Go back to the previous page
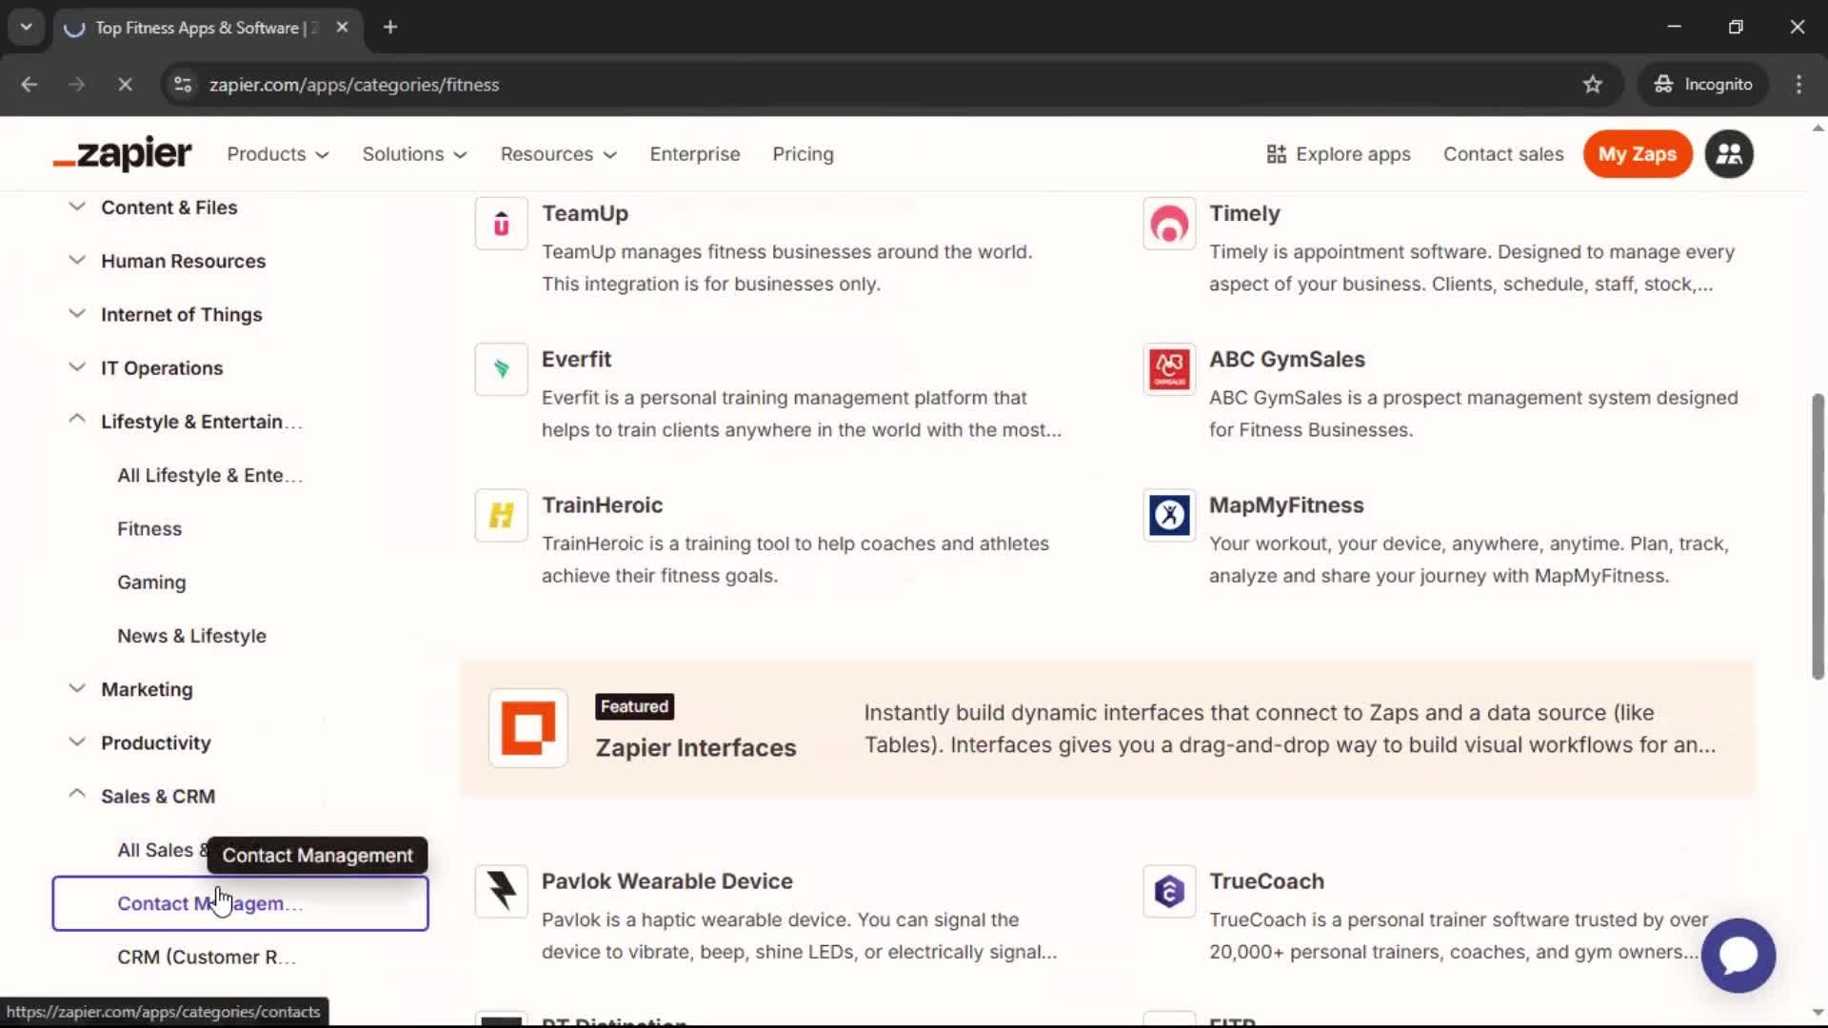This screenshot has height=1028, width=1828. coord(30,85)
